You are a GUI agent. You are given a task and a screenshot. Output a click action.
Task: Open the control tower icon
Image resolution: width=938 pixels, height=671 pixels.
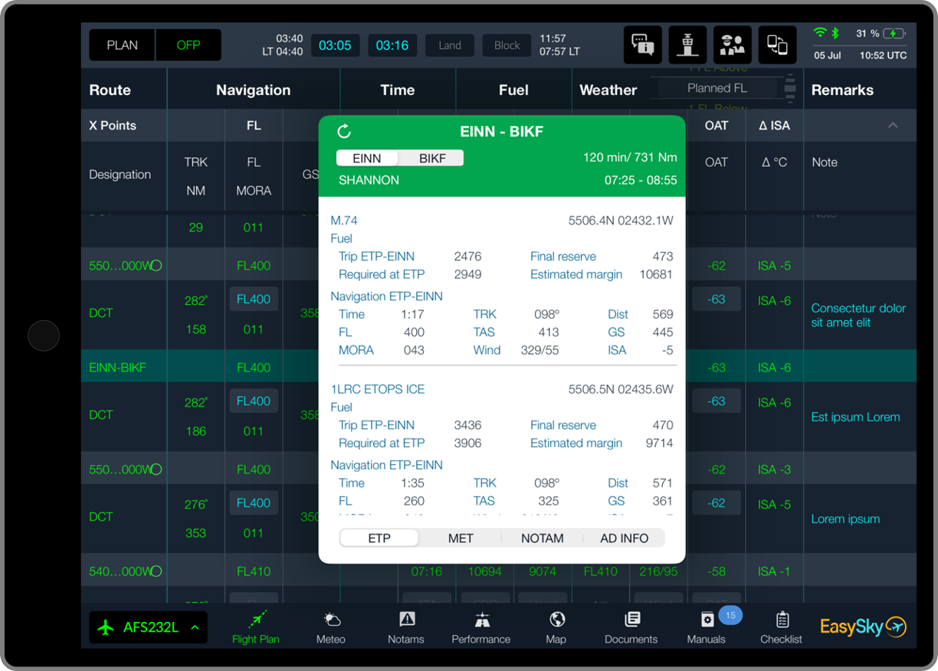pos(687,44)
